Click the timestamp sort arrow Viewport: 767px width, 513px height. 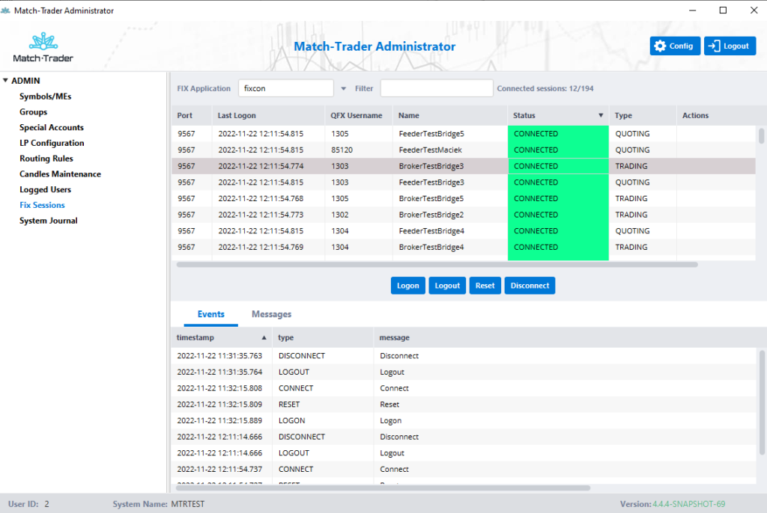[x=264, y=337]
